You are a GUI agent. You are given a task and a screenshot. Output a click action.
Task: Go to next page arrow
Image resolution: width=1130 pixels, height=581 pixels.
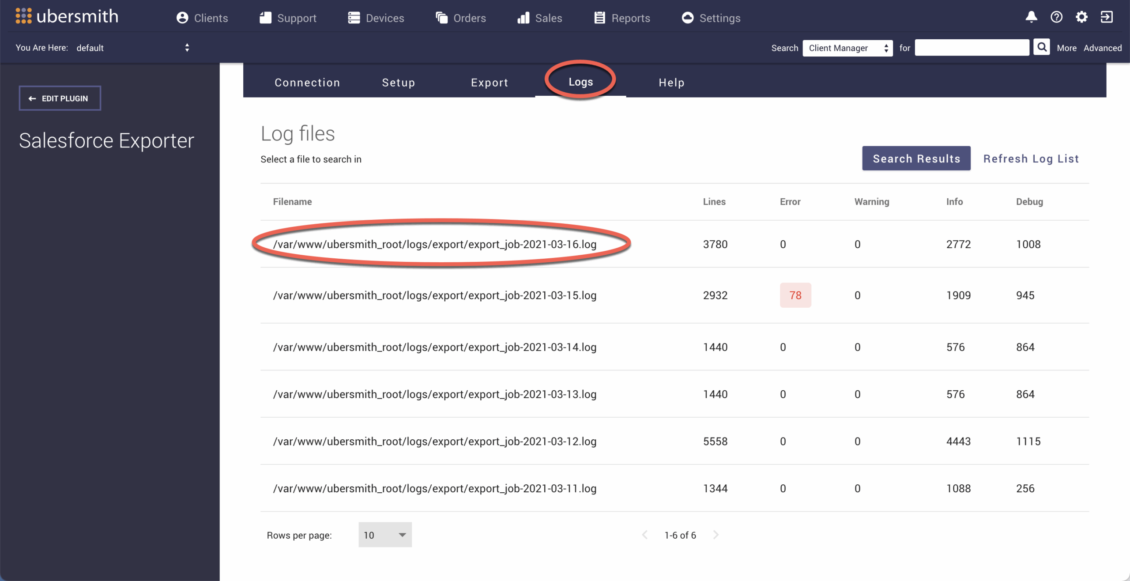point(716,535)
